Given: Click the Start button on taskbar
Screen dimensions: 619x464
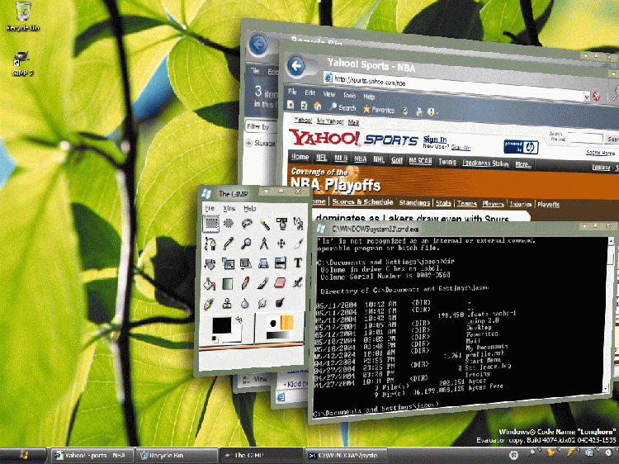Looking at the screenshot, I should point(22,455).
